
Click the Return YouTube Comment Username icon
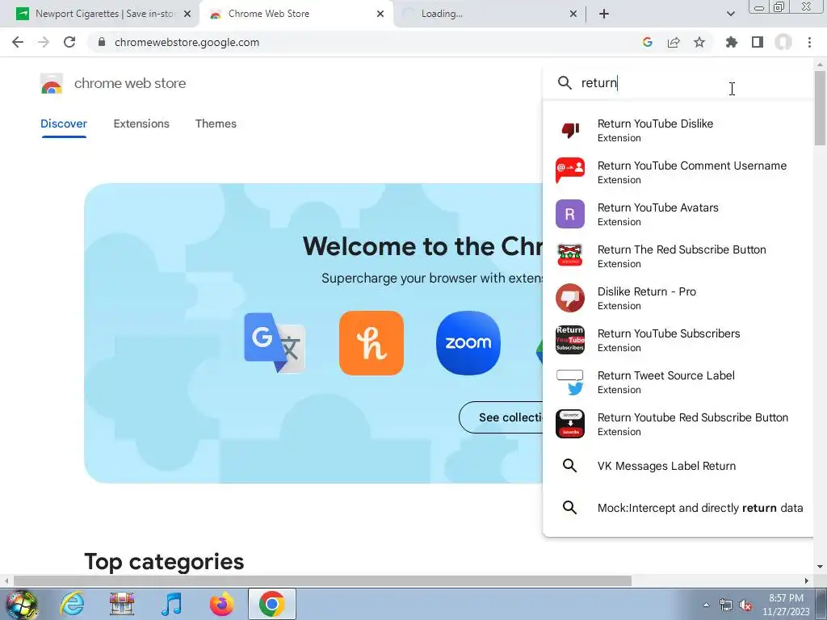coord(570,171)
